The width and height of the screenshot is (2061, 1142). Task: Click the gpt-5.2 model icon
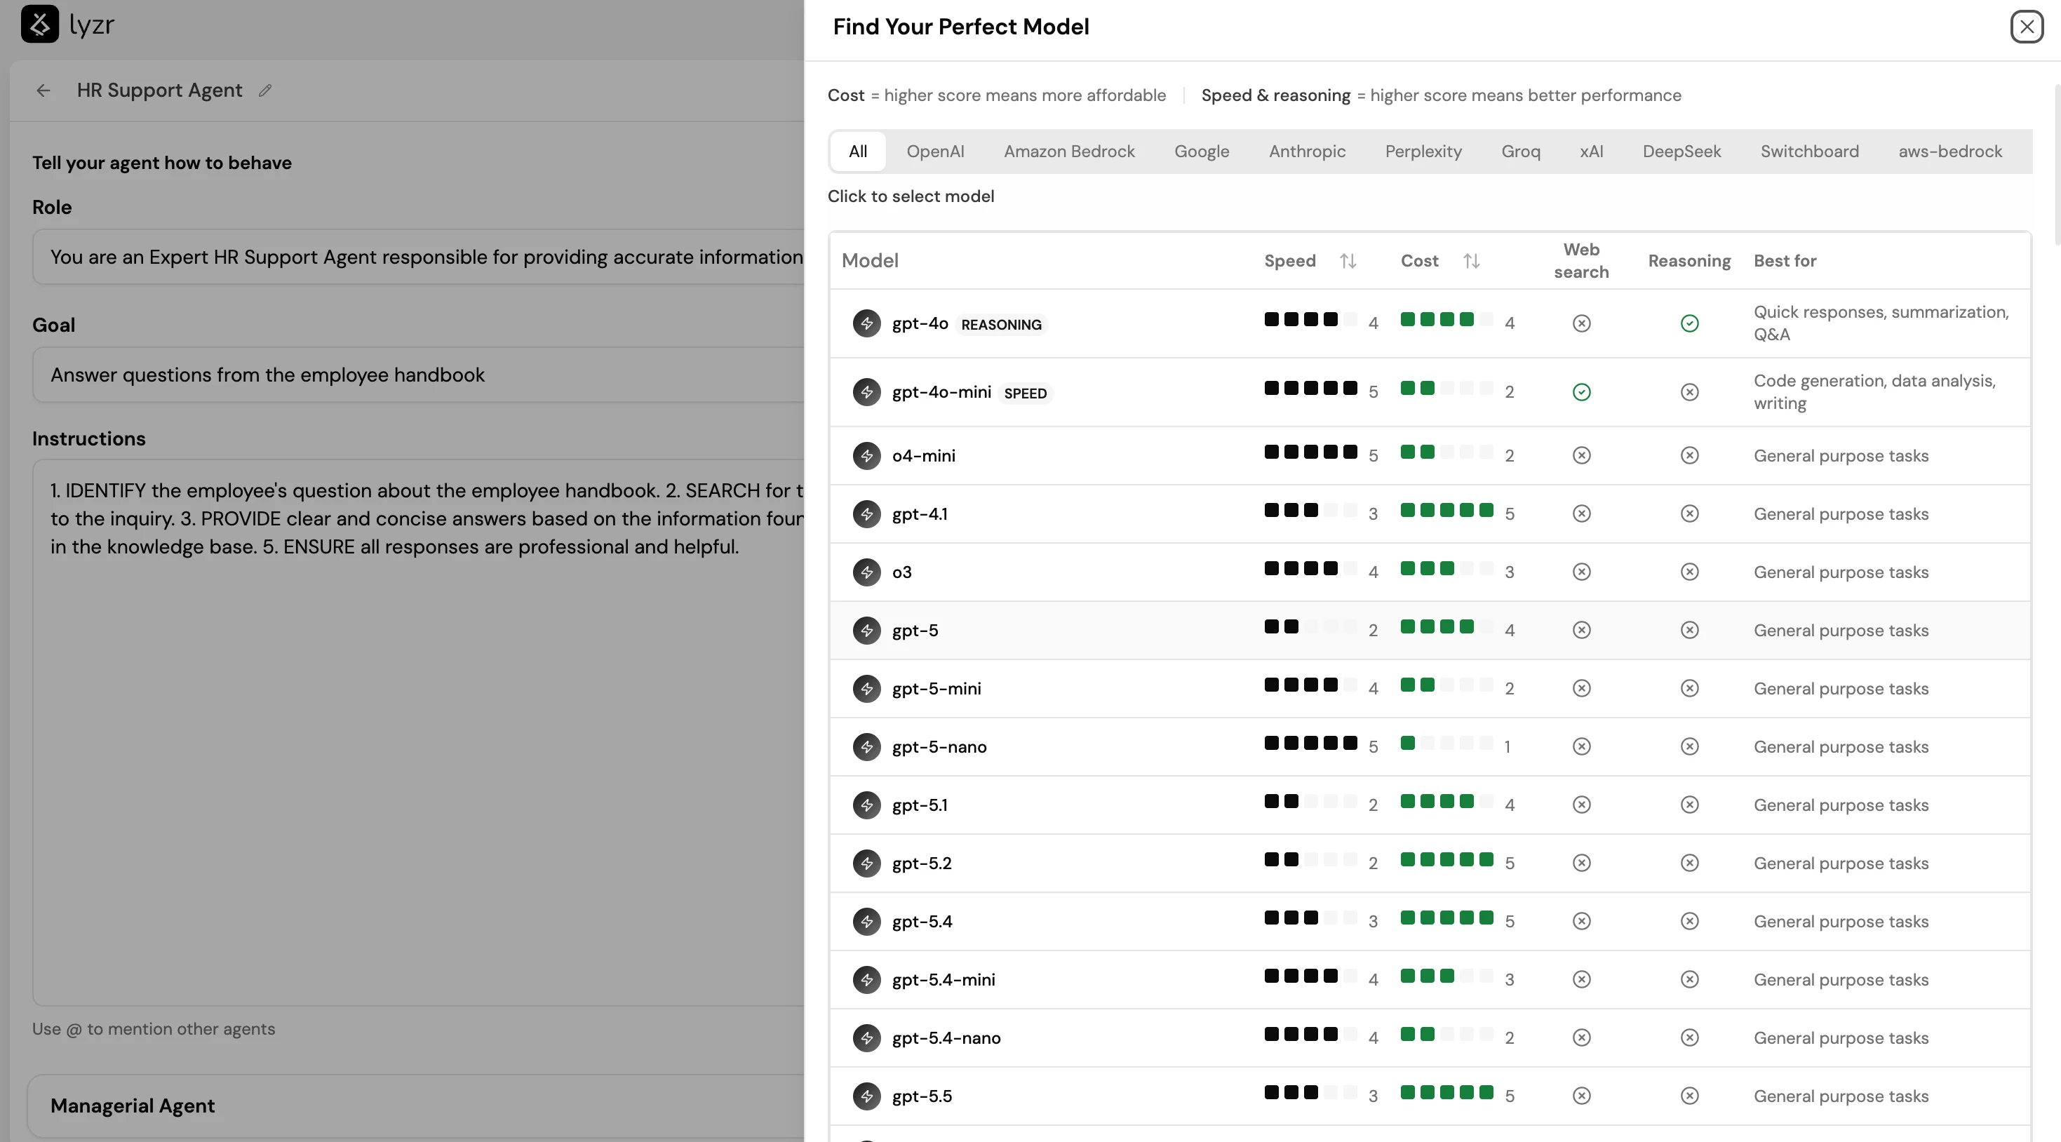866,864
